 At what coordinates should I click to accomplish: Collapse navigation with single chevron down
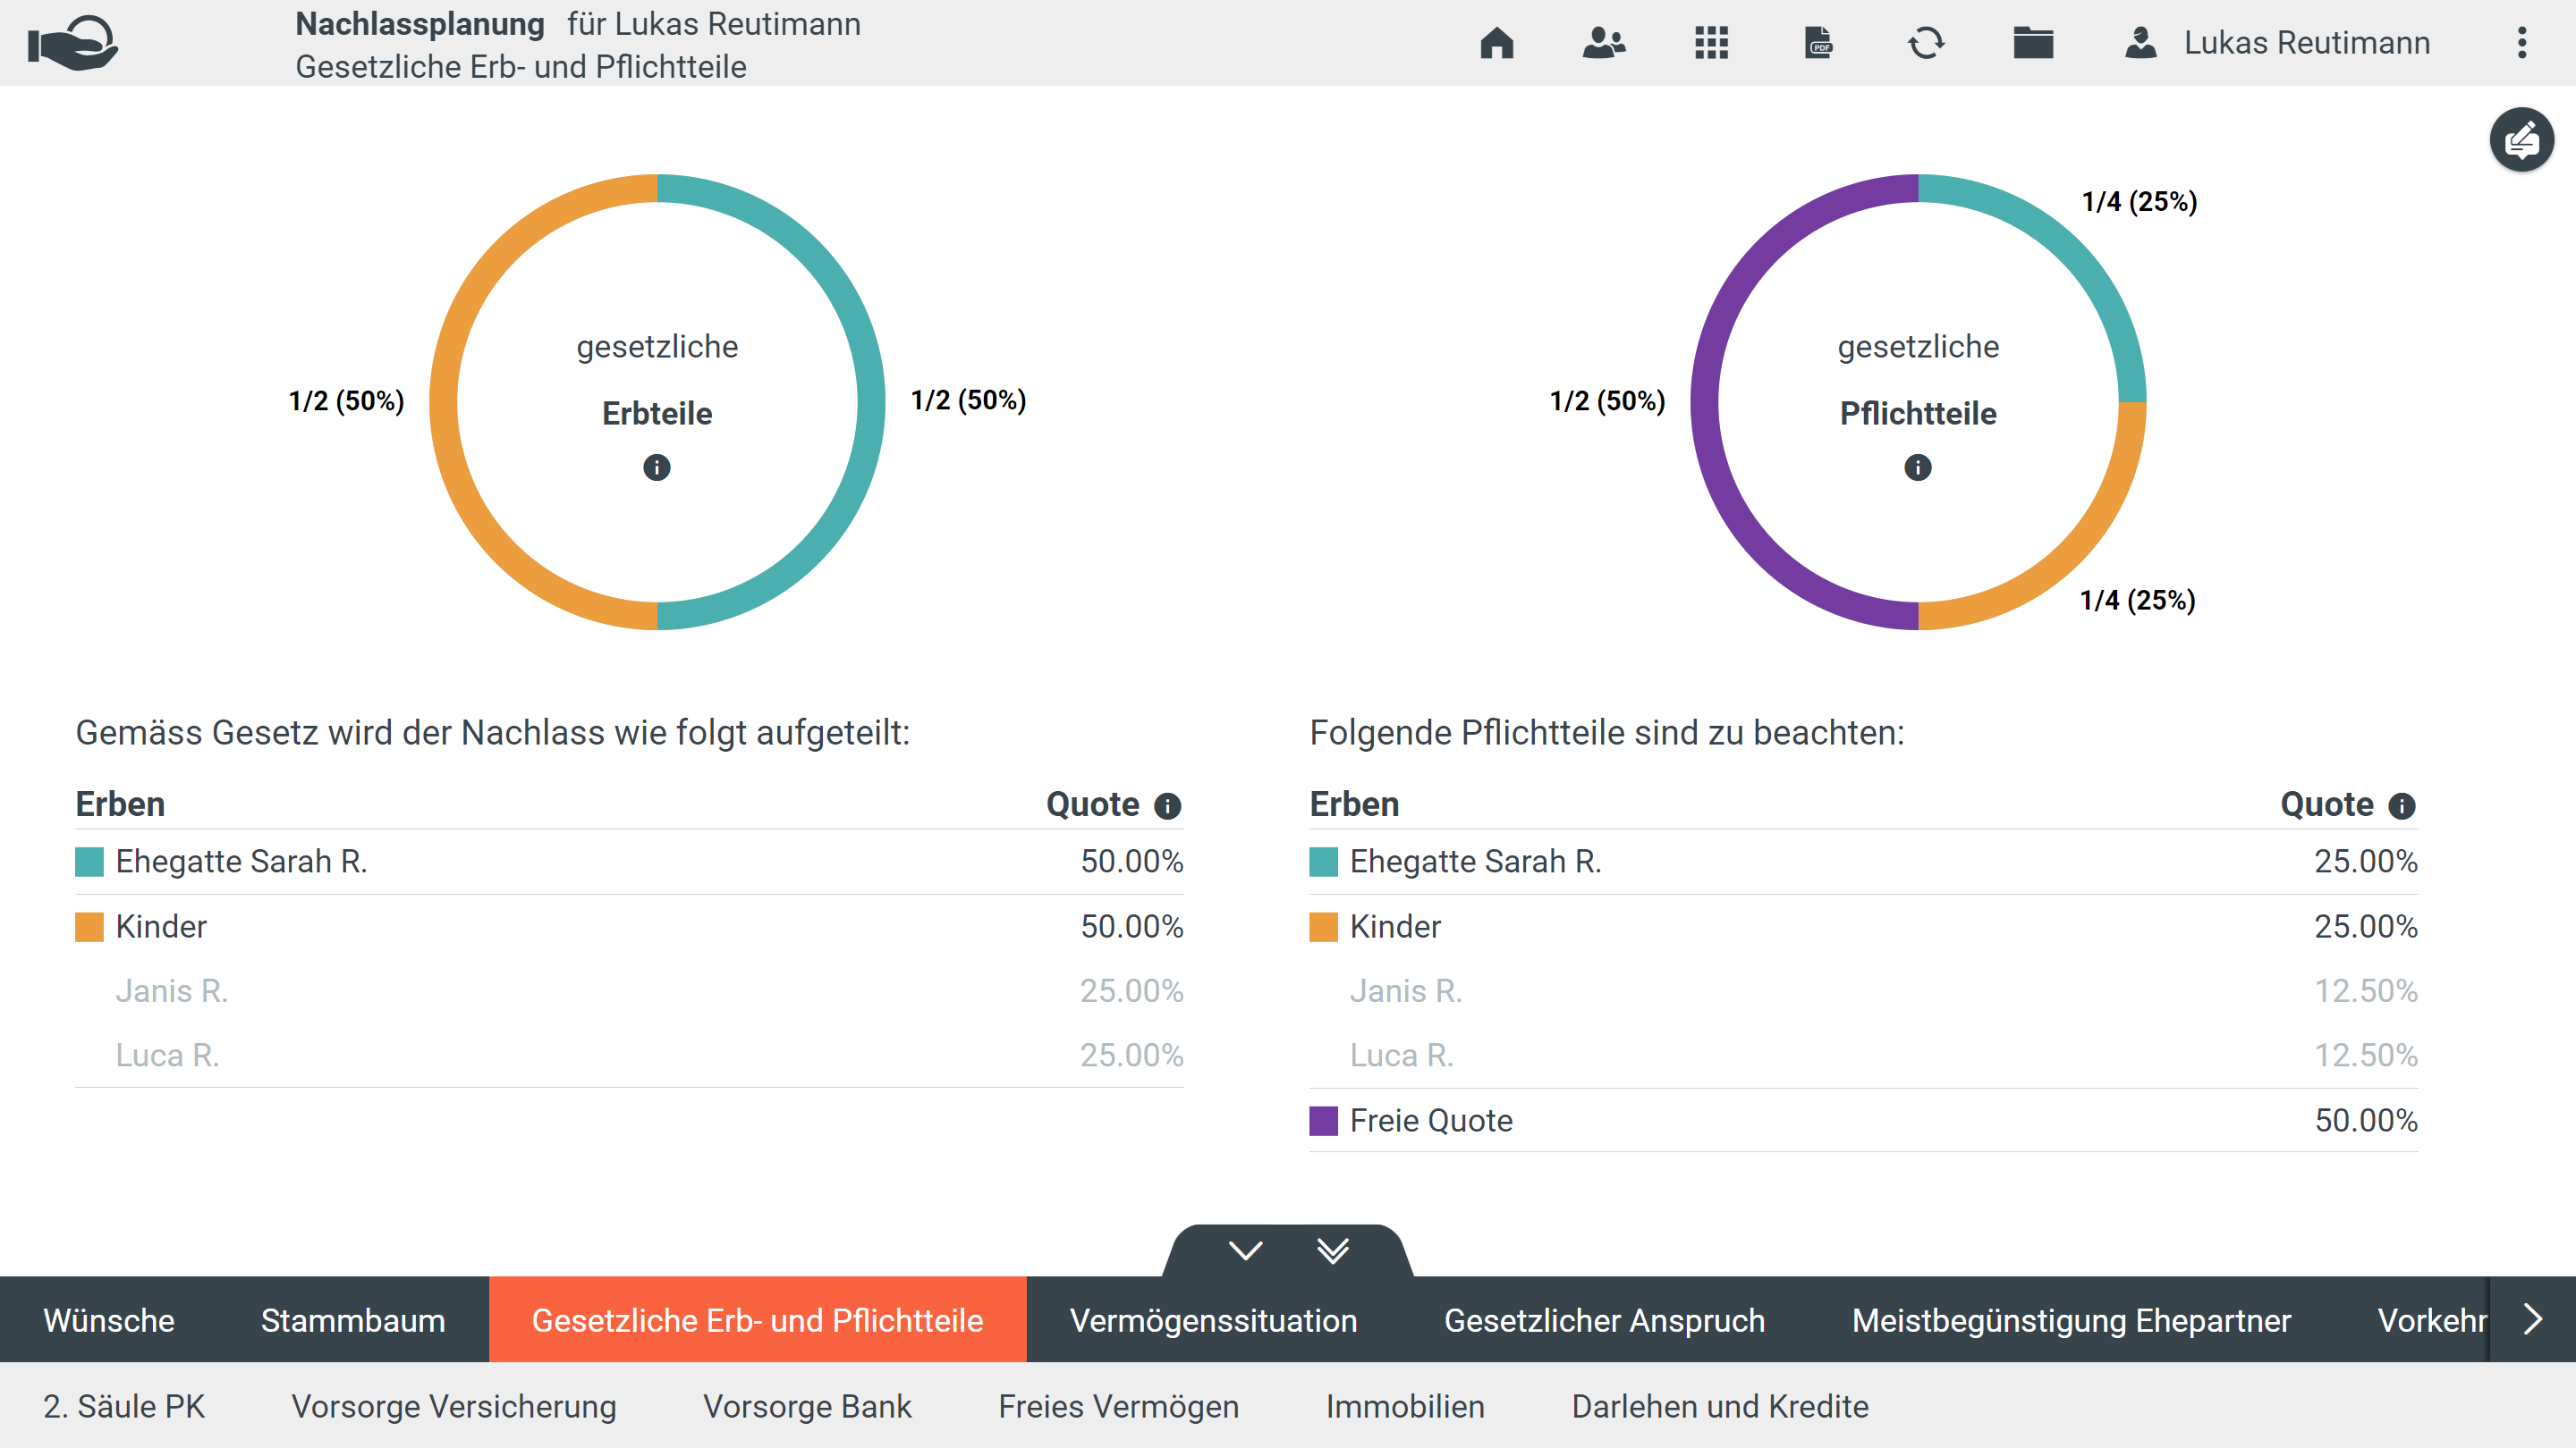coord(1245,1250)
